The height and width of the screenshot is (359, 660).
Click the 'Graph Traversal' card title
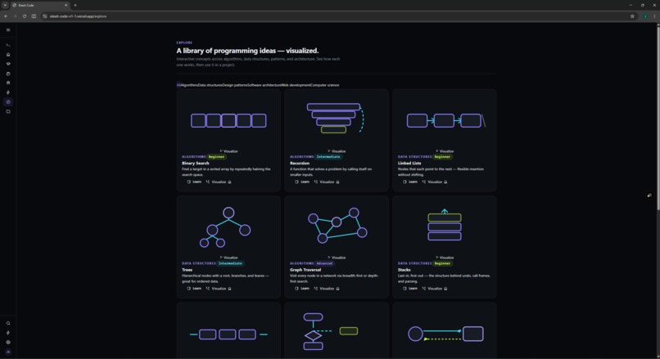pyautogui.click(x=305, y=270)
